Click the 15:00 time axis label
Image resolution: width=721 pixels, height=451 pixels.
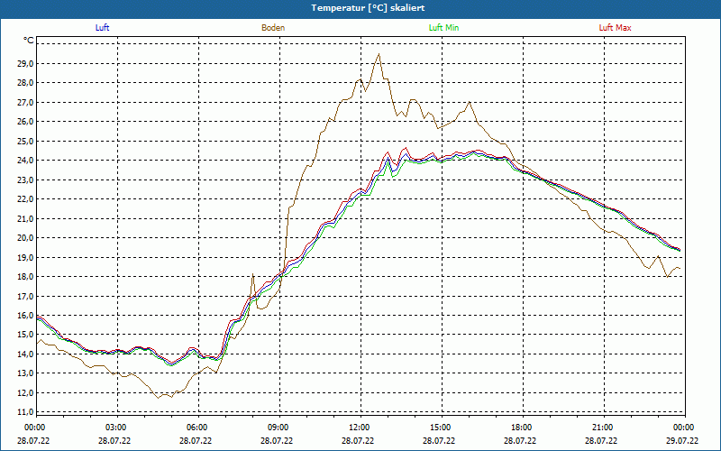click(439, 428)
